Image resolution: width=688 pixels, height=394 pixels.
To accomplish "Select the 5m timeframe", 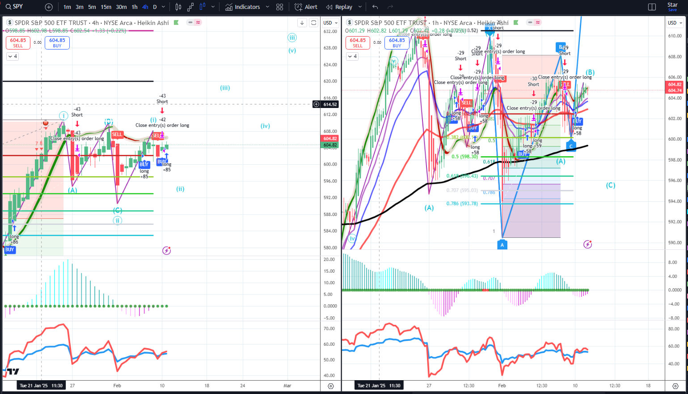I will (x=92, y=7).
